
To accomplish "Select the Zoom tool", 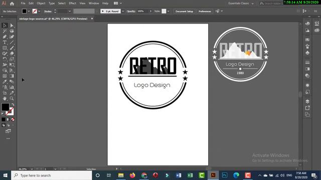I will (x=12, y=98).
